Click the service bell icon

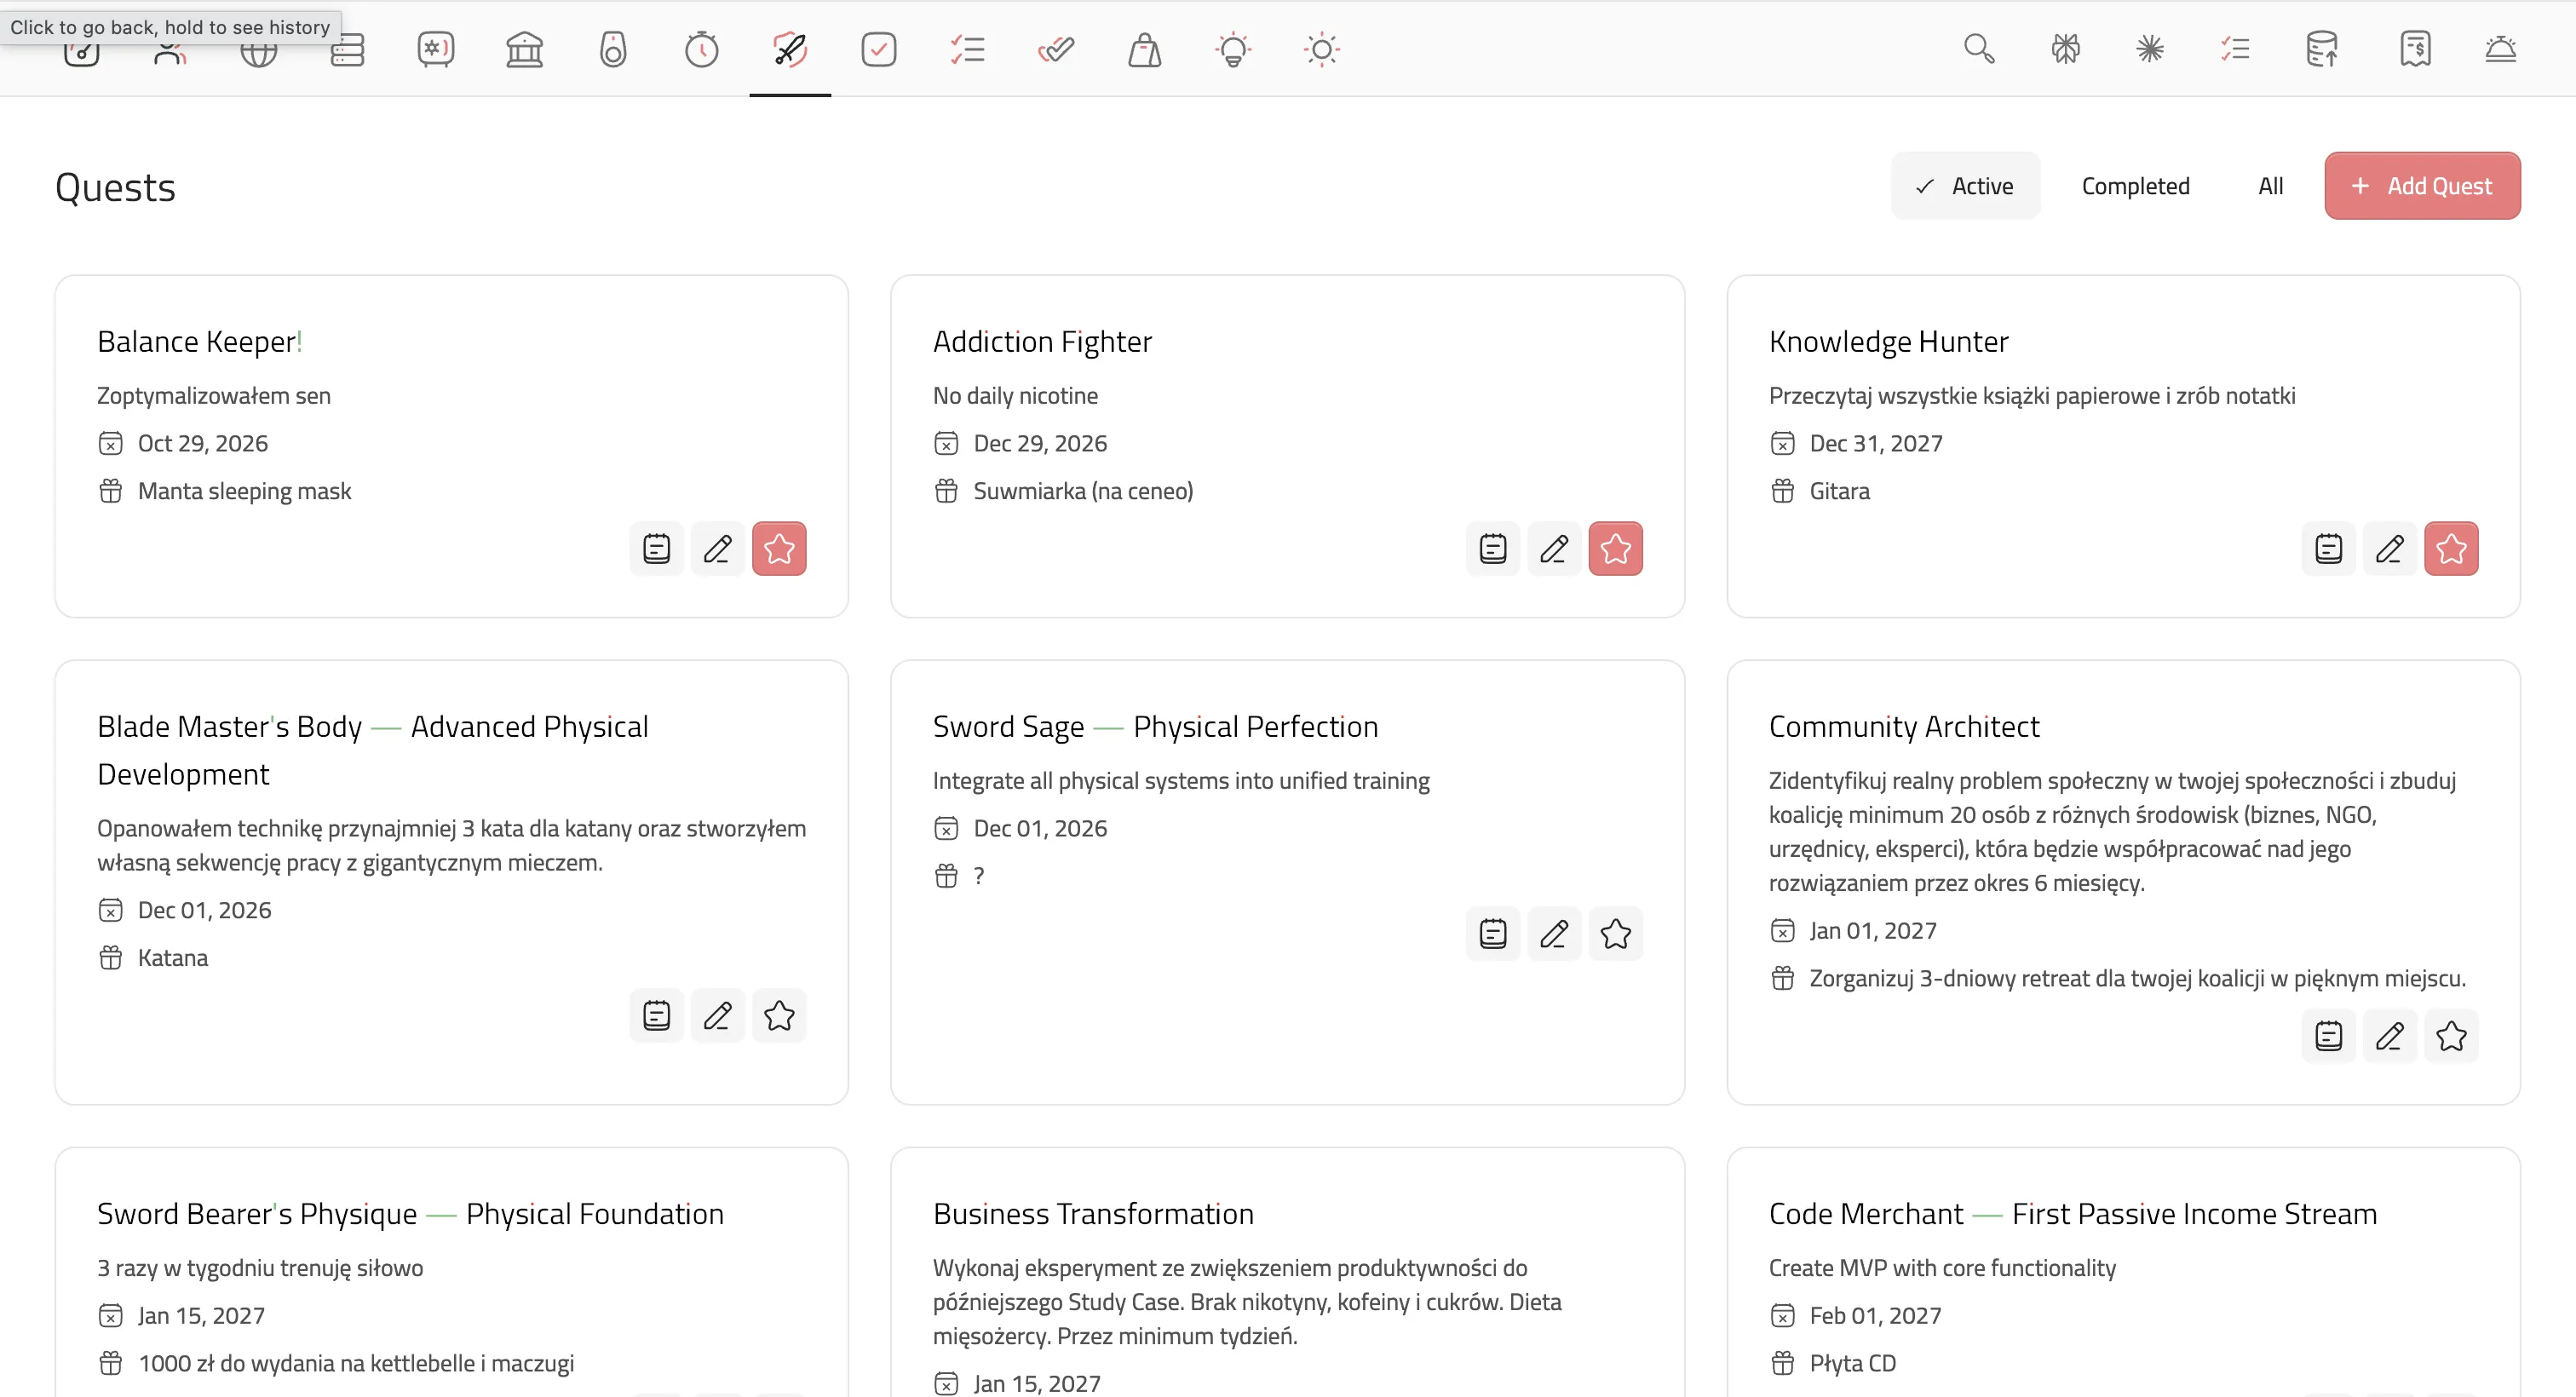[x=2500, y=49]
